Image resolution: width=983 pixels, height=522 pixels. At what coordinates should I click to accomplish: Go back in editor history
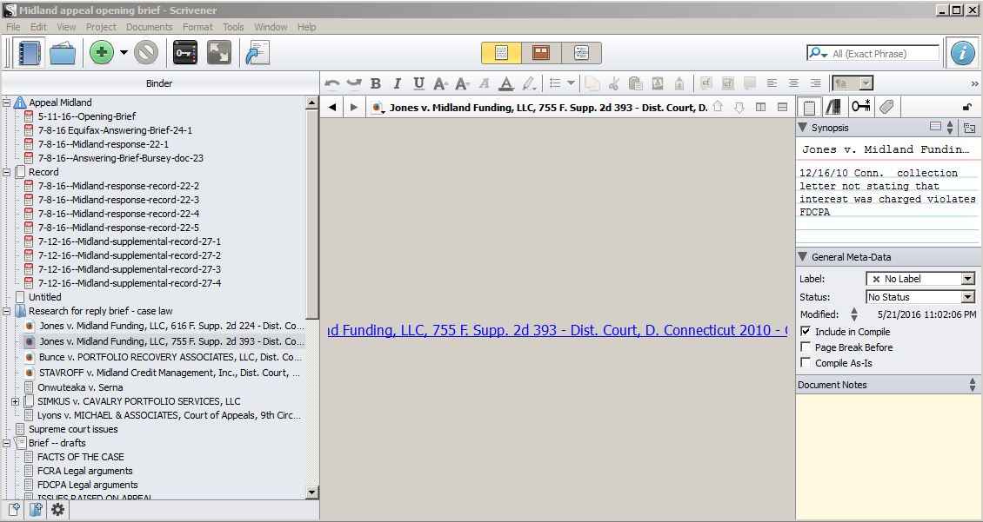point(332,107)
